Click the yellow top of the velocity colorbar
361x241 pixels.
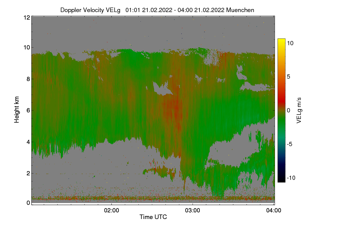click(x=281, y=42)
